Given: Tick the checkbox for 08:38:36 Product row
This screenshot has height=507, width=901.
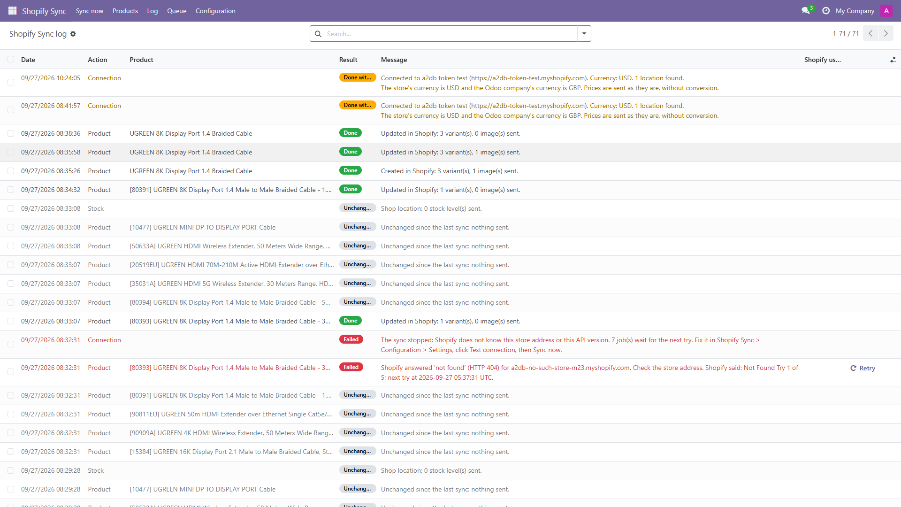Looking at the screenshot, I should click(11, 133).
